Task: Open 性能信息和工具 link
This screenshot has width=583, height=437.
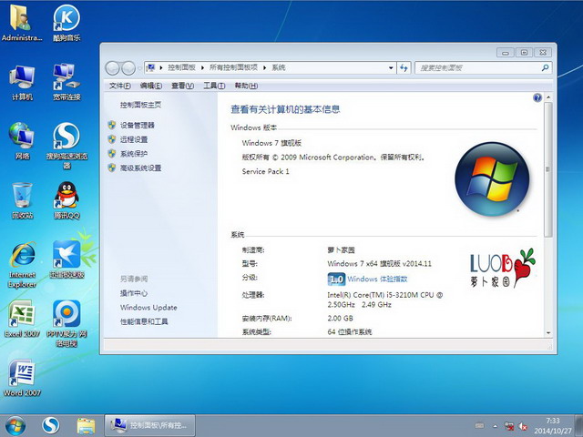Action: click(x=144, y=321)
